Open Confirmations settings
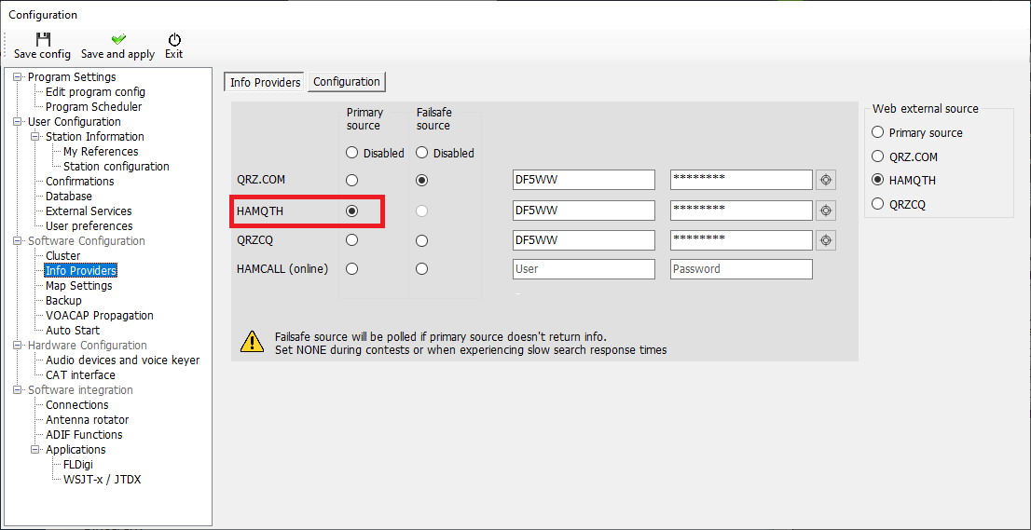 click(79, 182)
